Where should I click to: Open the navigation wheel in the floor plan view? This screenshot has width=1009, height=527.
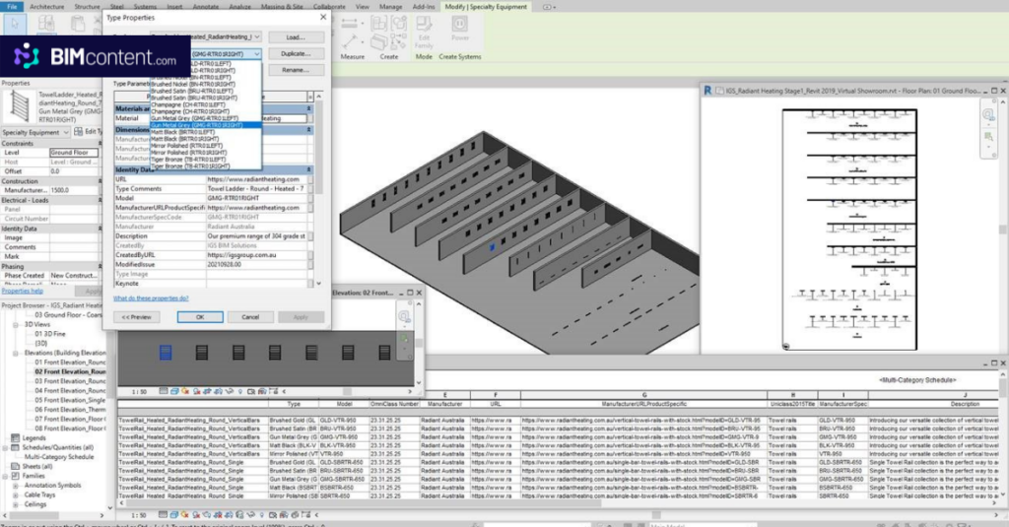tap(988, 115)
